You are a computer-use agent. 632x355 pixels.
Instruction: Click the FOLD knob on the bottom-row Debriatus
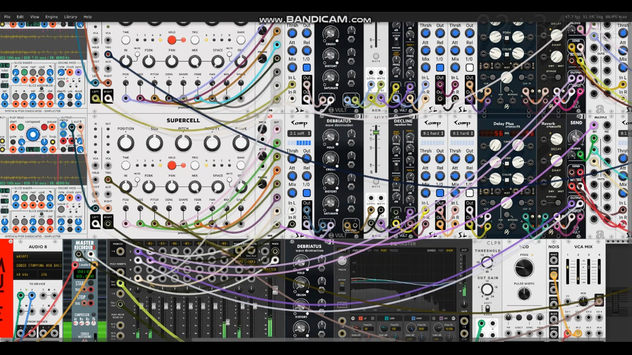pos(301,262)
